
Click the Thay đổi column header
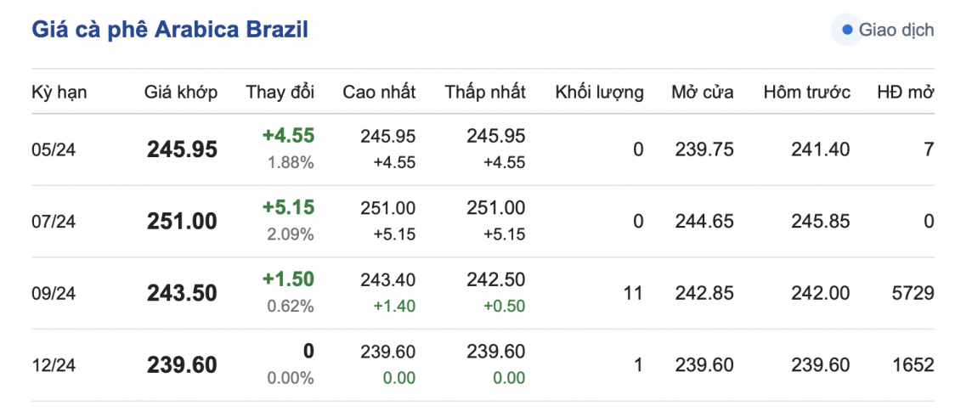click(280, 92)
